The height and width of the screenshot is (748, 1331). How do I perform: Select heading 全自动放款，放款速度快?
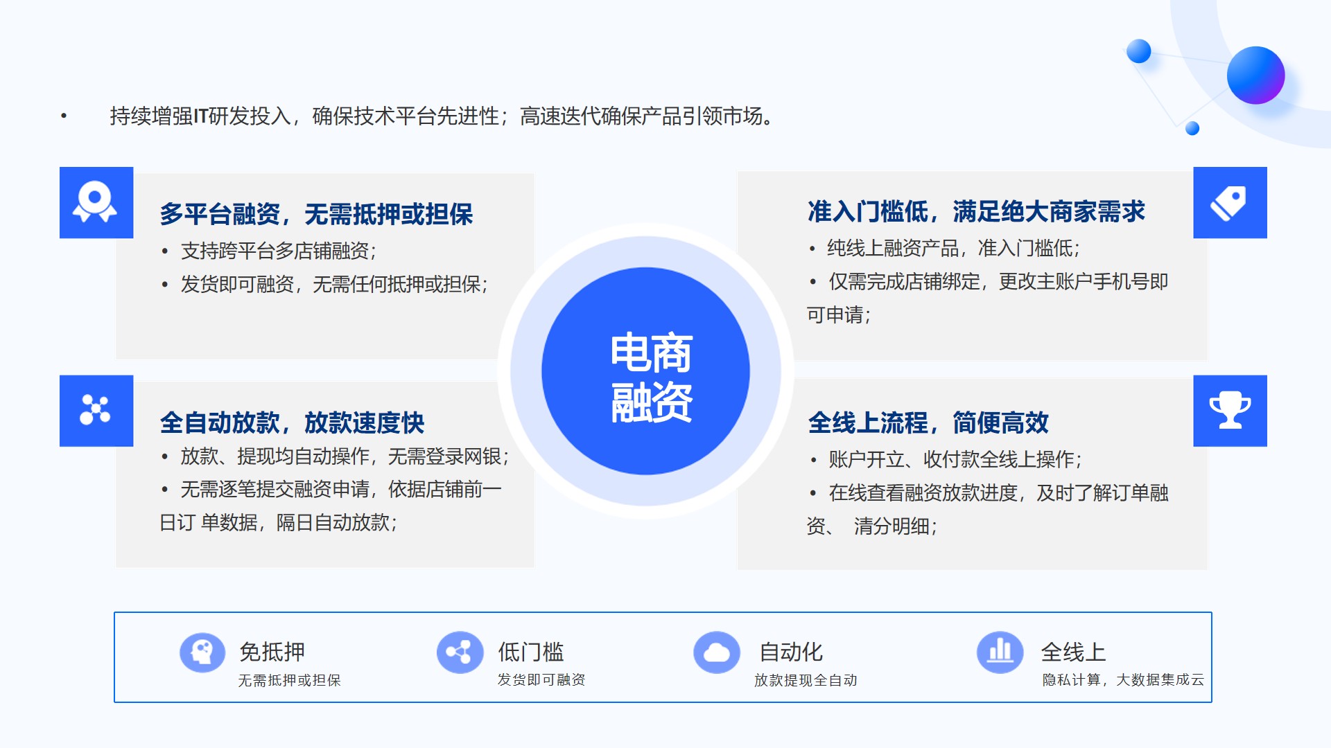(292, 422)
